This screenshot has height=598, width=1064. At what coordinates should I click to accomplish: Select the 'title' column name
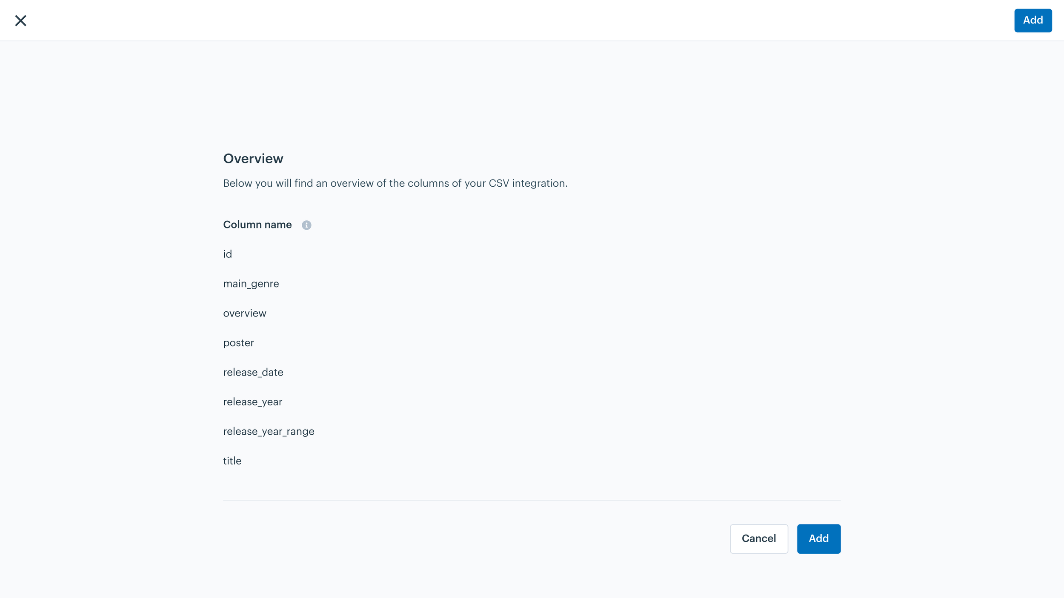point(232,461)
